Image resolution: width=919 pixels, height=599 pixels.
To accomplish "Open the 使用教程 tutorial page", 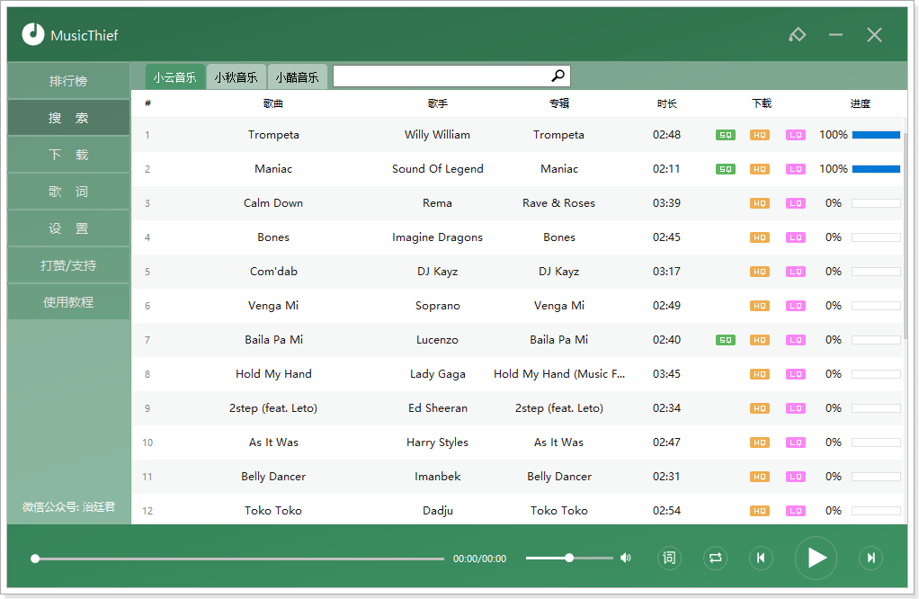I will coord(68,302).
